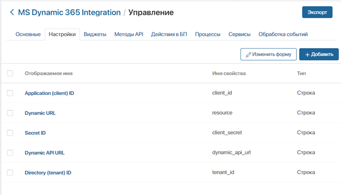
Task: Open the Dynamic URL property
Action: click(40, 113)
